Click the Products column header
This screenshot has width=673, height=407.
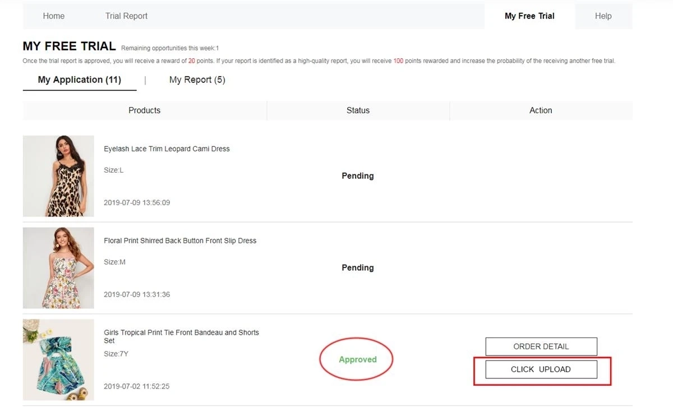pos(144,110)
